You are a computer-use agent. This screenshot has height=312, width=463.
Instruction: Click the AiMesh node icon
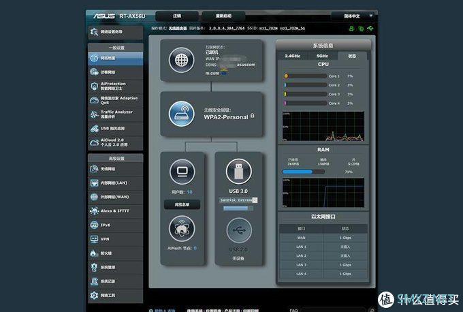(182, 229)
